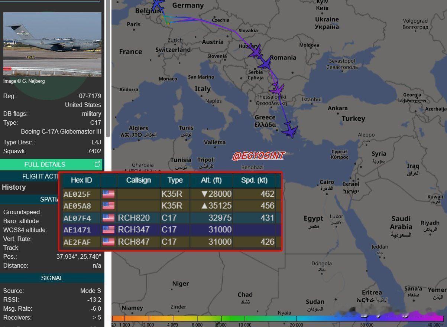Screen dimensions: 447x327
Task: Click the Istanbul label on the map
Action: tap(311, 99)
